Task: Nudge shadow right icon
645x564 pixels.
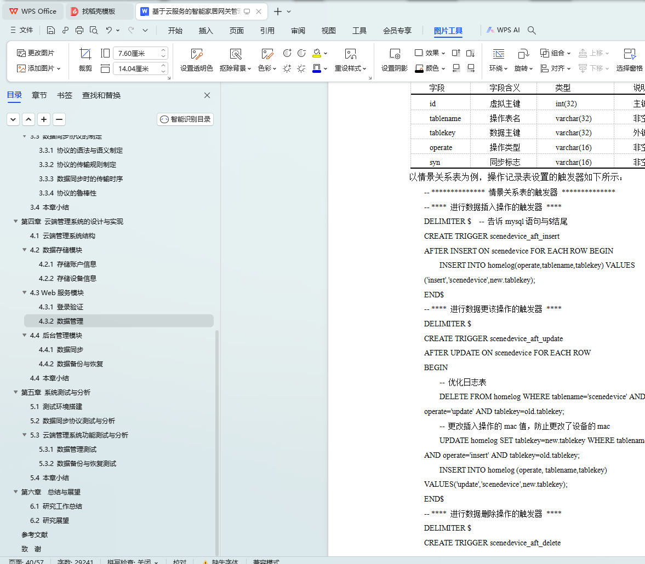Action: pos(471,68)
